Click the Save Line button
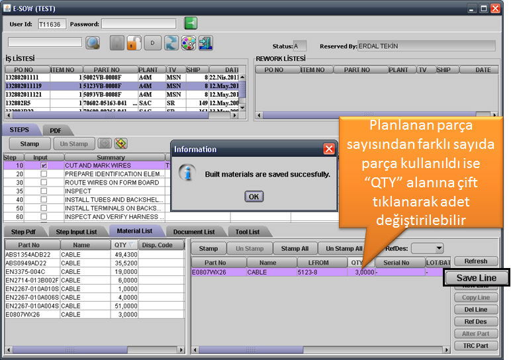 coord(476,277)
